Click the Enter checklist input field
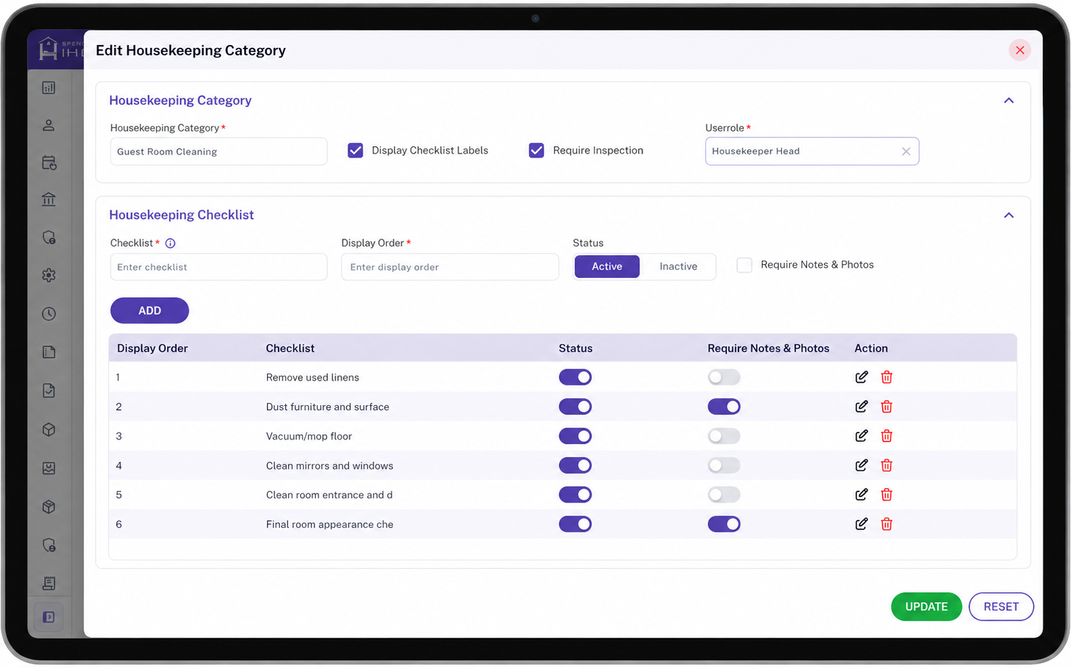The width and height of the screenshot is (1071, 668). pyautogui.click(x=219, y=267)
